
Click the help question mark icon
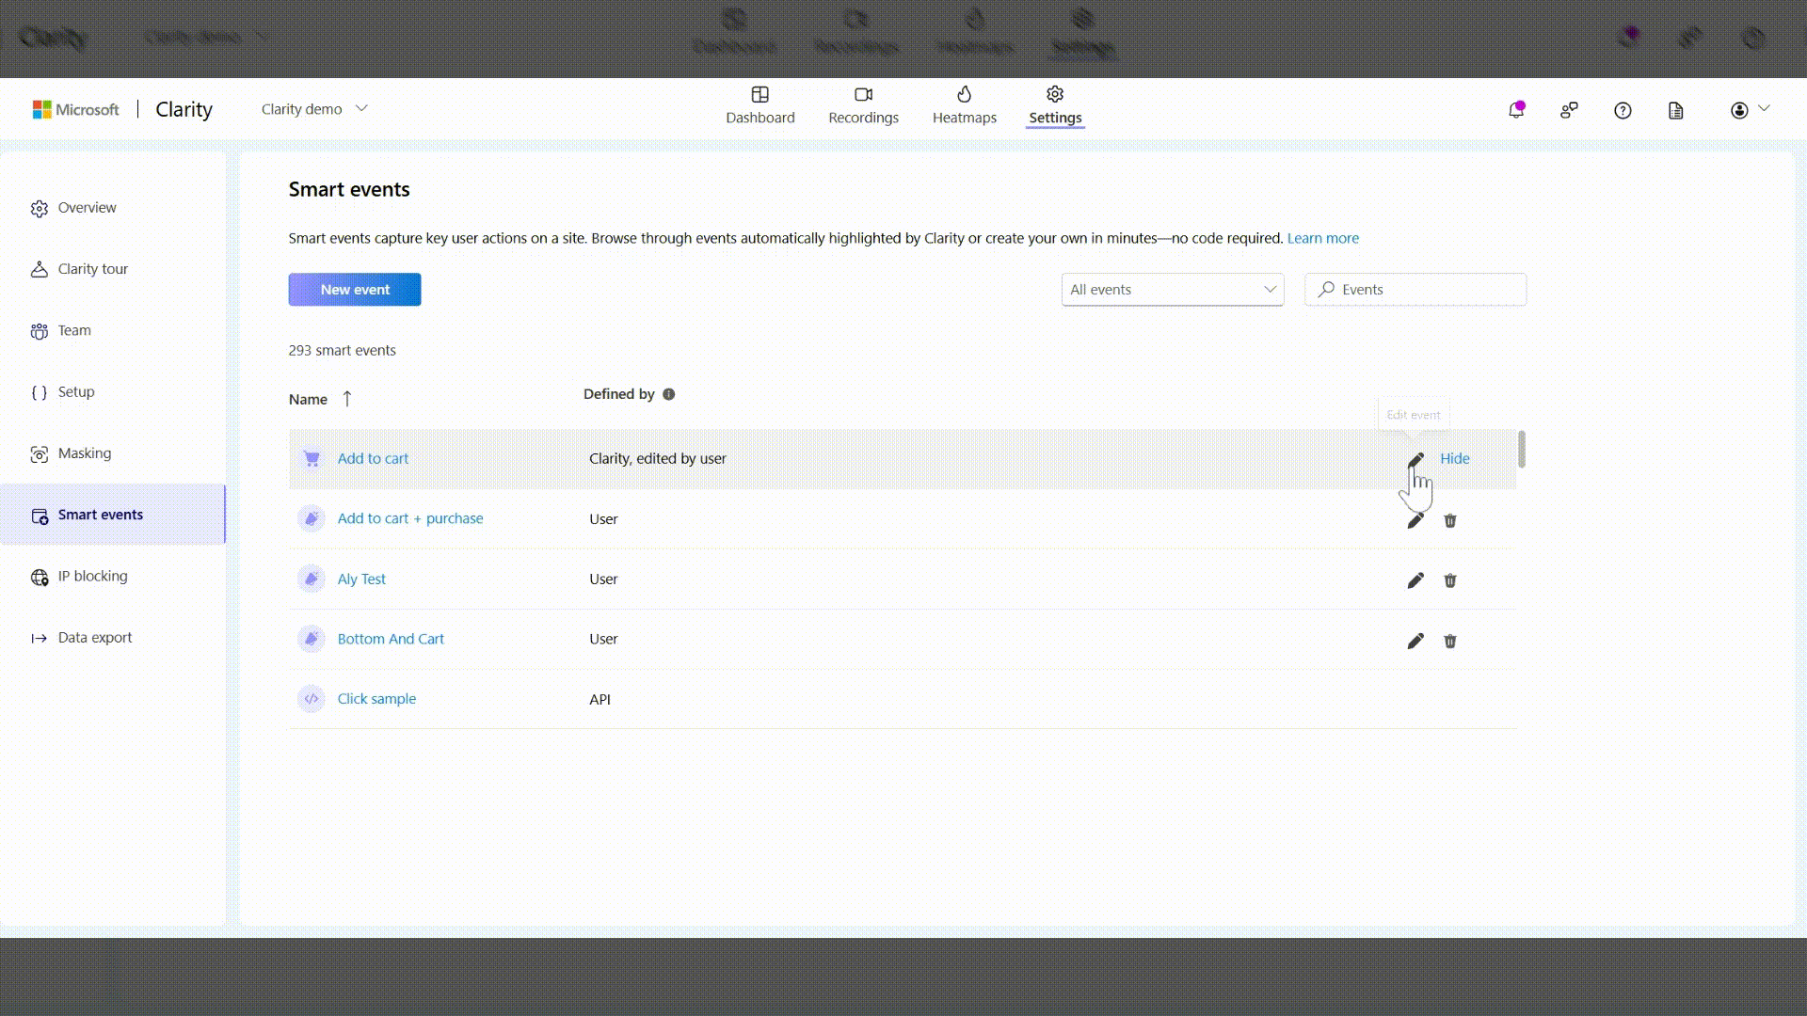coord(1623,110)
